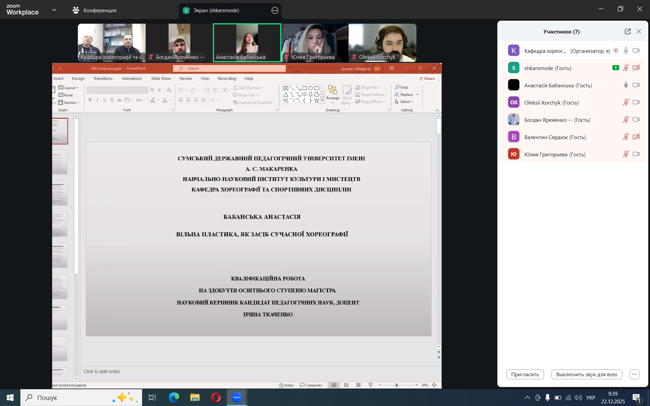Switch to the Slide Show tab
The height and width of the screenshot is (406, 650).
tap(161, 78)
